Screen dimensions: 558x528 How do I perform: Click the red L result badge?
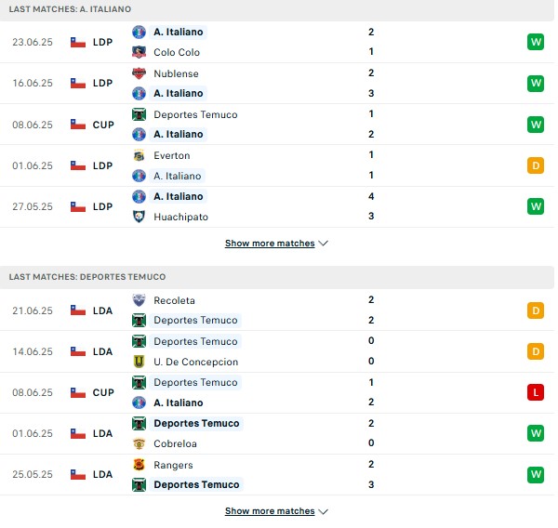pyautogui.click(x=536, y=392)
